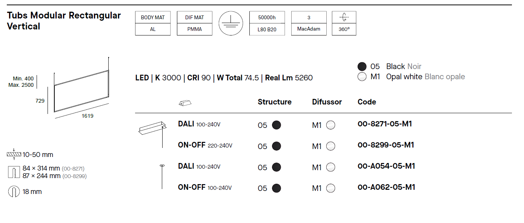Pick black structure dot for code 00-8271-05-M1

(x=277, y=125)
